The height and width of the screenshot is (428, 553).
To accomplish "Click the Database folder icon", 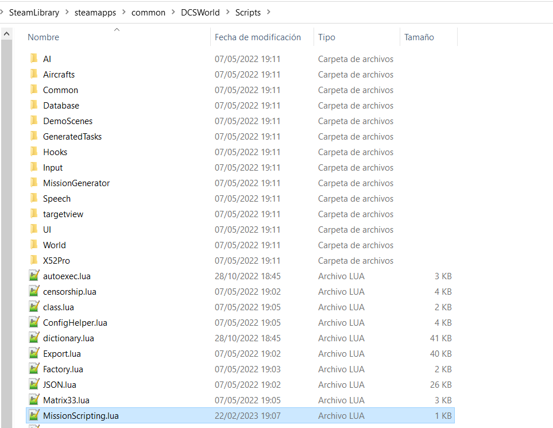I will 34,105.
